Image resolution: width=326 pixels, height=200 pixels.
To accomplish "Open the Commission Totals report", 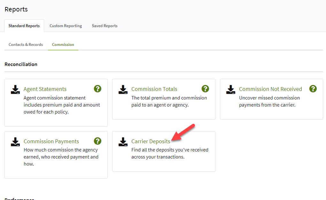I will [x=154, y=89].
